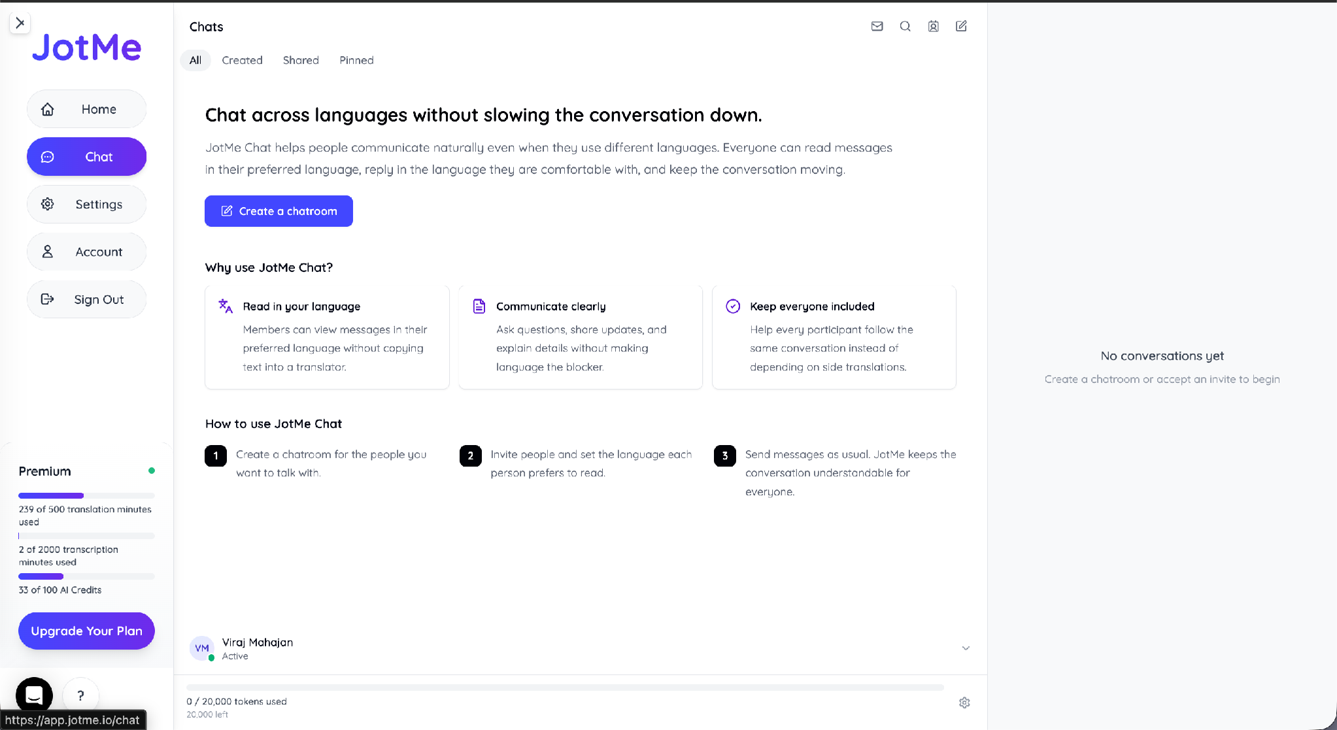This screenshot has height=730, width=1337.
Task: Go to the Account page
Action: click(x=86, y=252)
